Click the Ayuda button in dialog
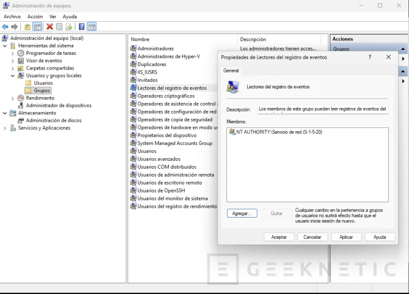 coord(379,237)
